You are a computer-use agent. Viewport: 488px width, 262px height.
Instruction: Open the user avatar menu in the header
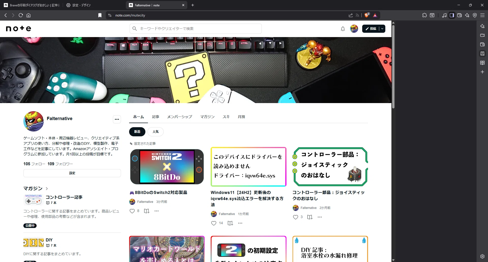[354, 29]
